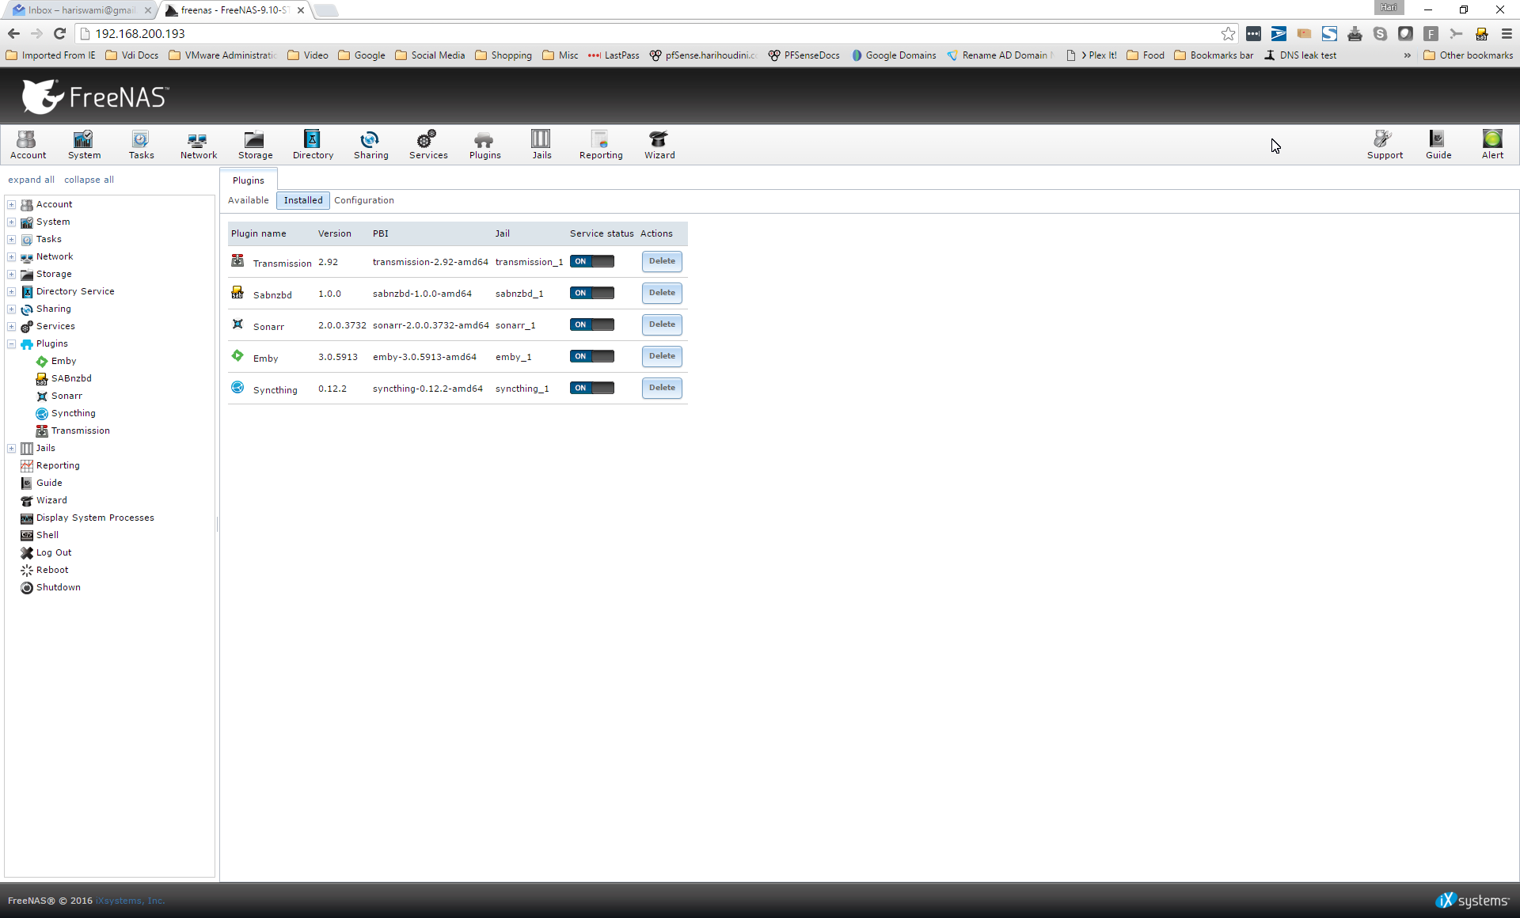1520x918 pixels.
Task: Click the address bar URL field
Action: (649, 33)
